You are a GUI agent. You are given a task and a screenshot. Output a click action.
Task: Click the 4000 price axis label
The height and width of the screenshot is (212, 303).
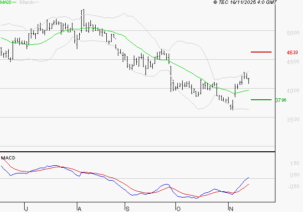tap(293, 91)
